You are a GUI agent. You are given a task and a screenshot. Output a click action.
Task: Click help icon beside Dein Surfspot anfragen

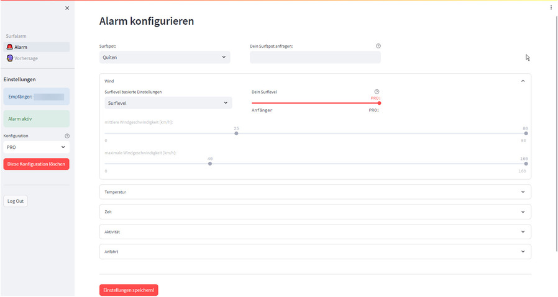[x=378, y=46]
